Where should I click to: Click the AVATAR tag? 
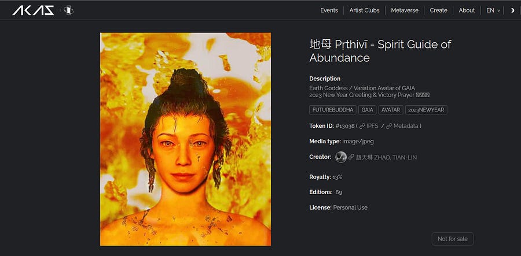(391, 110)
